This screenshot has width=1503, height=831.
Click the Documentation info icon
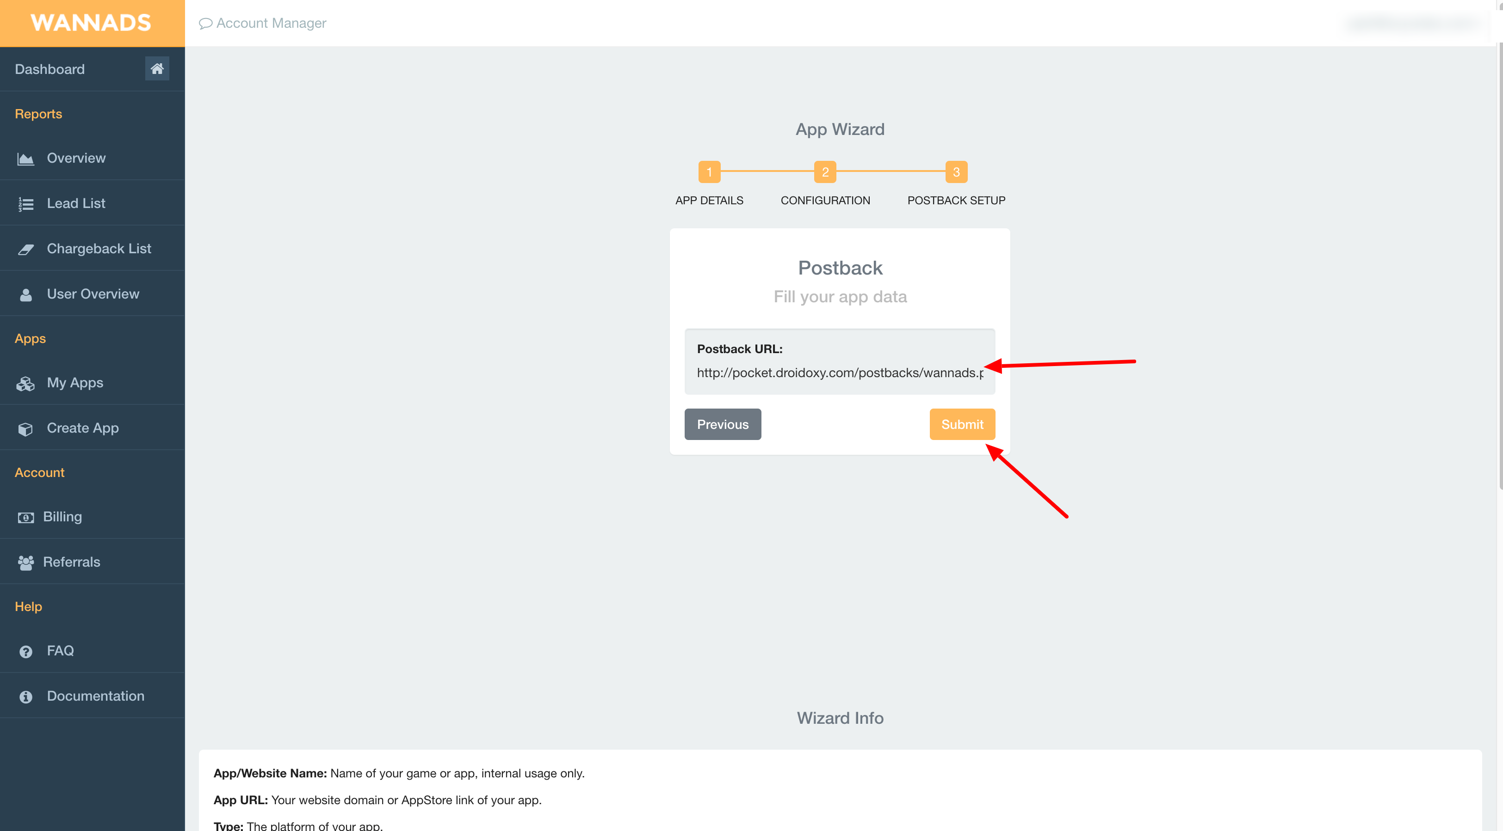(x=25, y=697)
